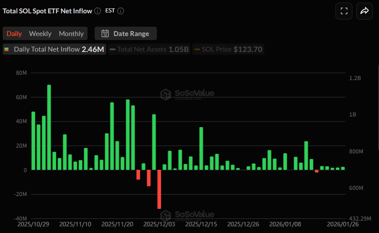Switch to Monthly view
Screen dimensions: 379x233
71,33
